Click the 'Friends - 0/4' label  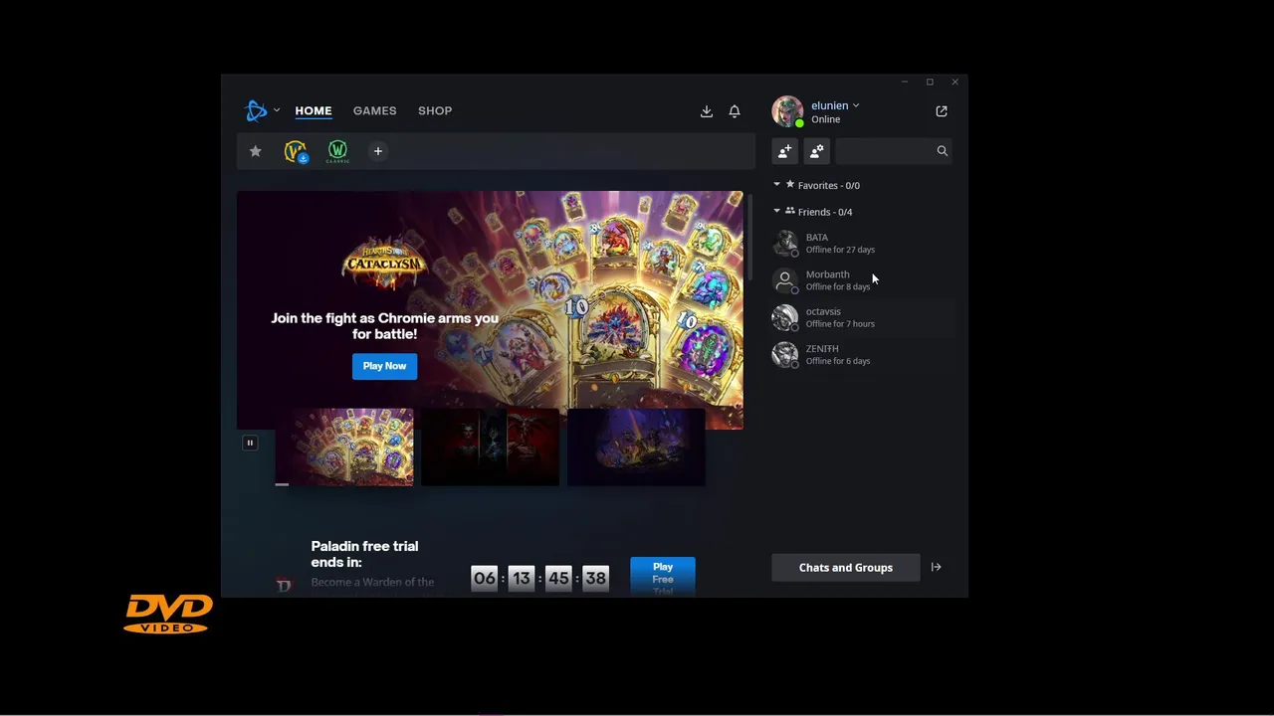click(825, 212)
